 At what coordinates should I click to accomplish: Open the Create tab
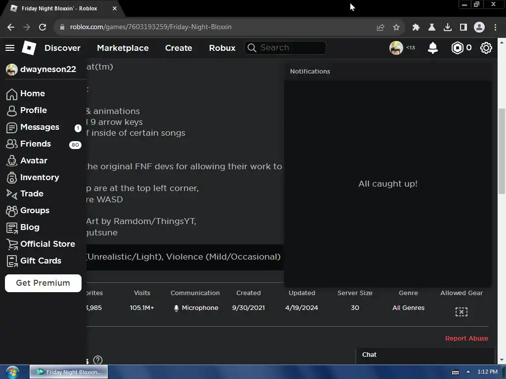click(178, 48)
